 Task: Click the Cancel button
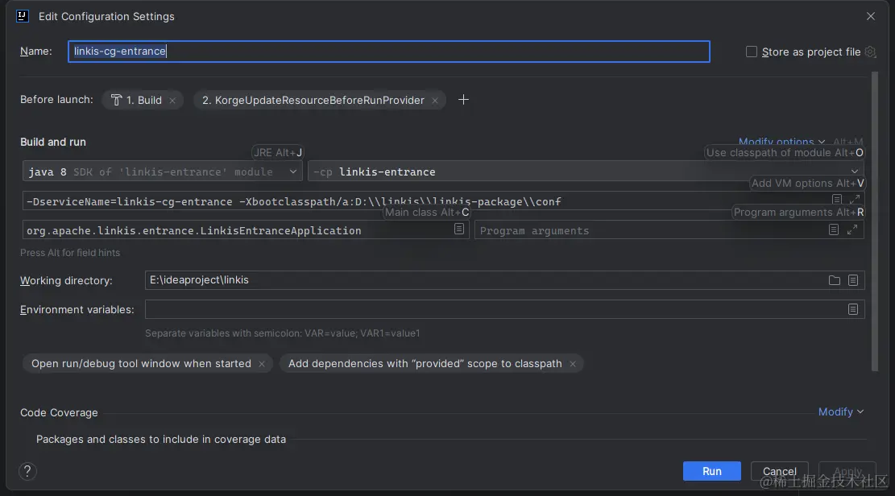779,471
